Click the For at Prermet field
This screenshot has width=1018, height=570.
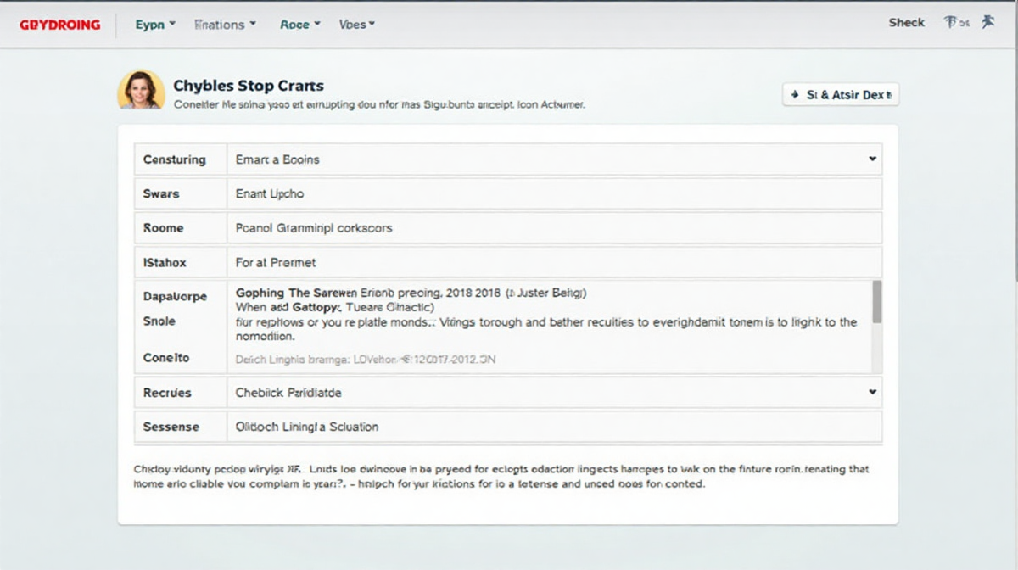[554, 263]
